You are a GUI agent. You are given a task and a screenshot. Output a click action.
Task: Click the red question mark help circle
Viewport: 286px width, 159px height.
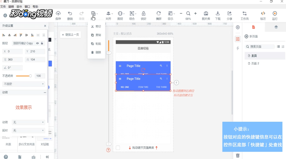[x=108, y=150]
